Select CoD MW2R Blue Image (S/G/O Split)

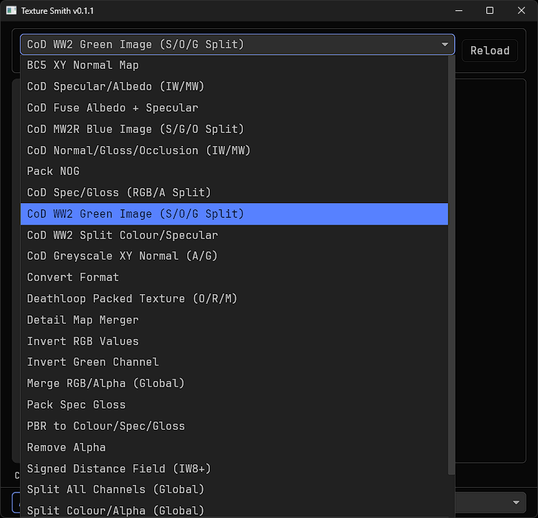tap(234, 129)
